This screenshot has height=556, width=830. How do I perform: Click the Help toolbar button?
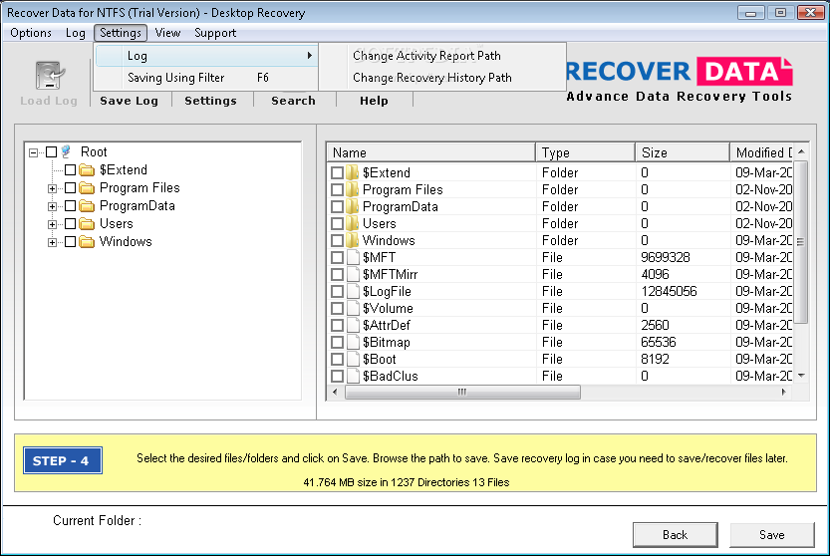click(375, 101)
